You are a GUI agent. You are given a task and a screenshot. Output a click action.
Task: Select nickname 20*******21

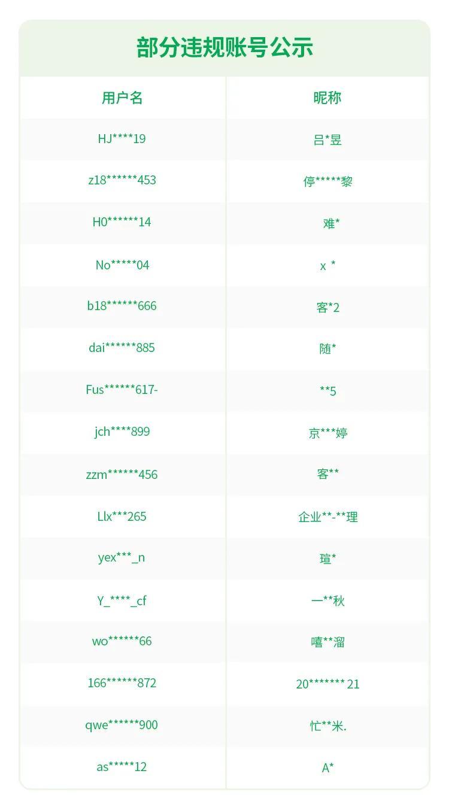coord(327,684)
